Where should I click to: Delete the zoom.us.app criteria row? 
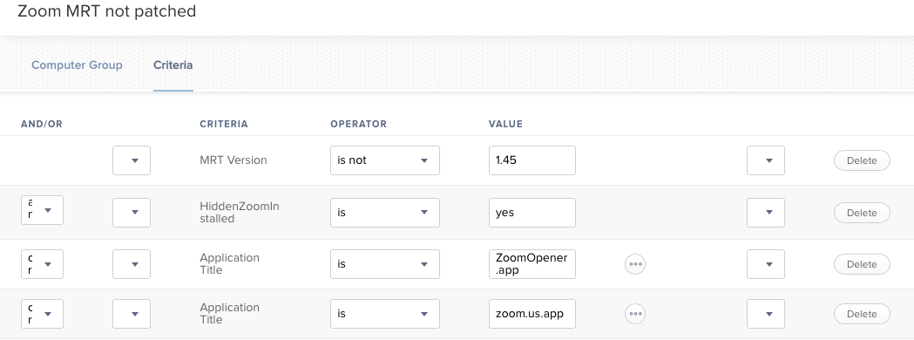tap(862, 314)
